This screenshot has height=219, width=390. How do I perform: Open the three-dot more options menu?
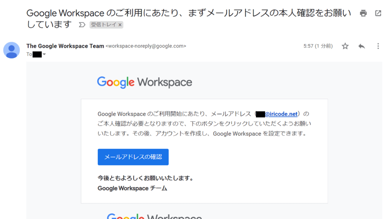378,46
